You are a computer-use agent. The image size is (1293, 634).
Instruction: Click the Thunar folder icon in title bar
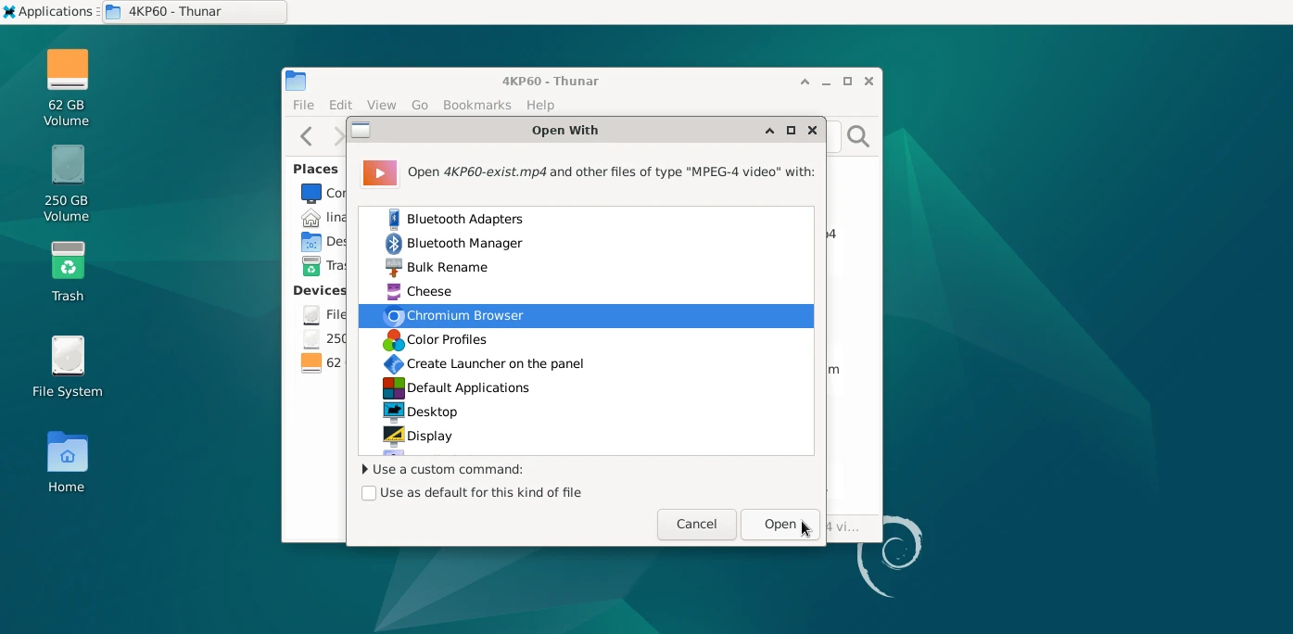coord(296,82)
